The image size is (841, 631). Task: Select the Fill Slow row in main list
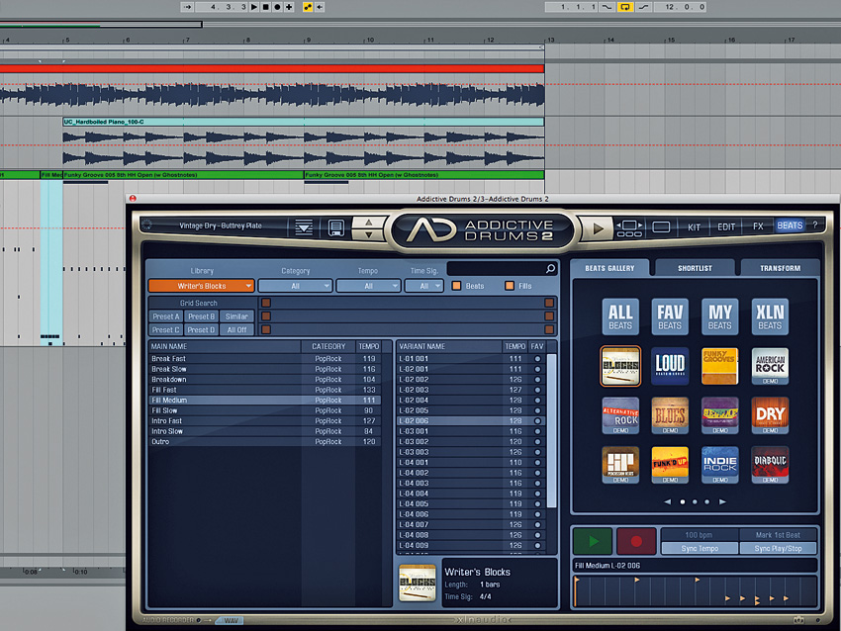[265, 410]
